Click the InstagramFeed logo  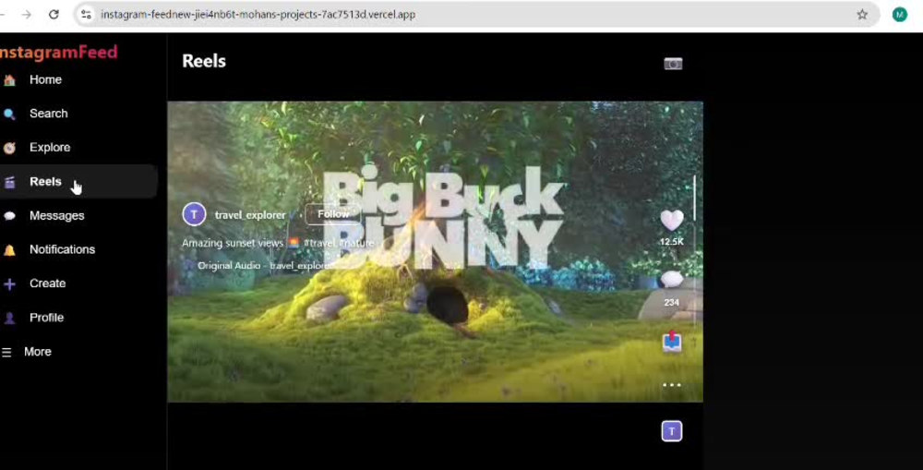pos(59,52)
